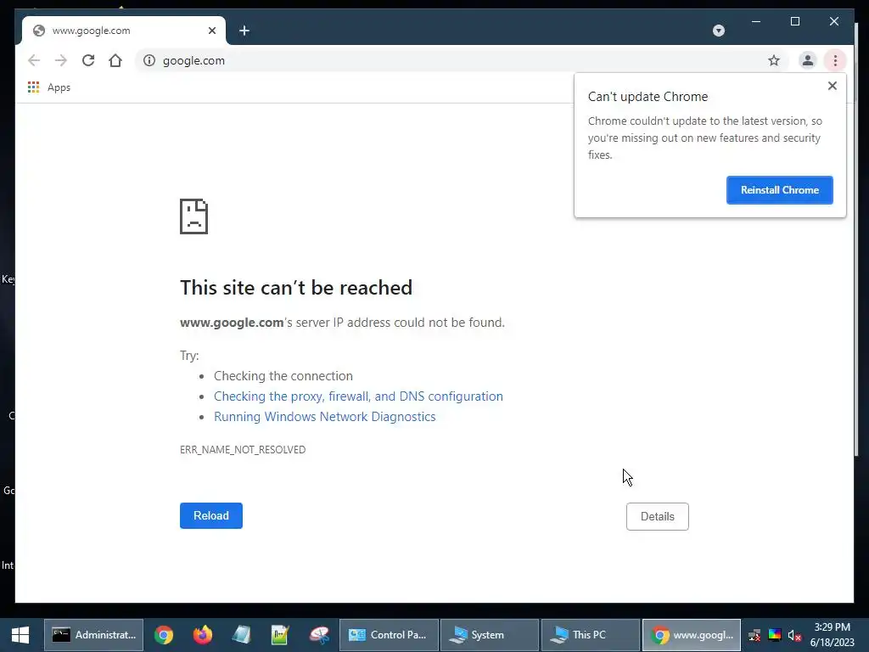
Task: Click the sad page error icon
Action: click(x=194, y=216)
